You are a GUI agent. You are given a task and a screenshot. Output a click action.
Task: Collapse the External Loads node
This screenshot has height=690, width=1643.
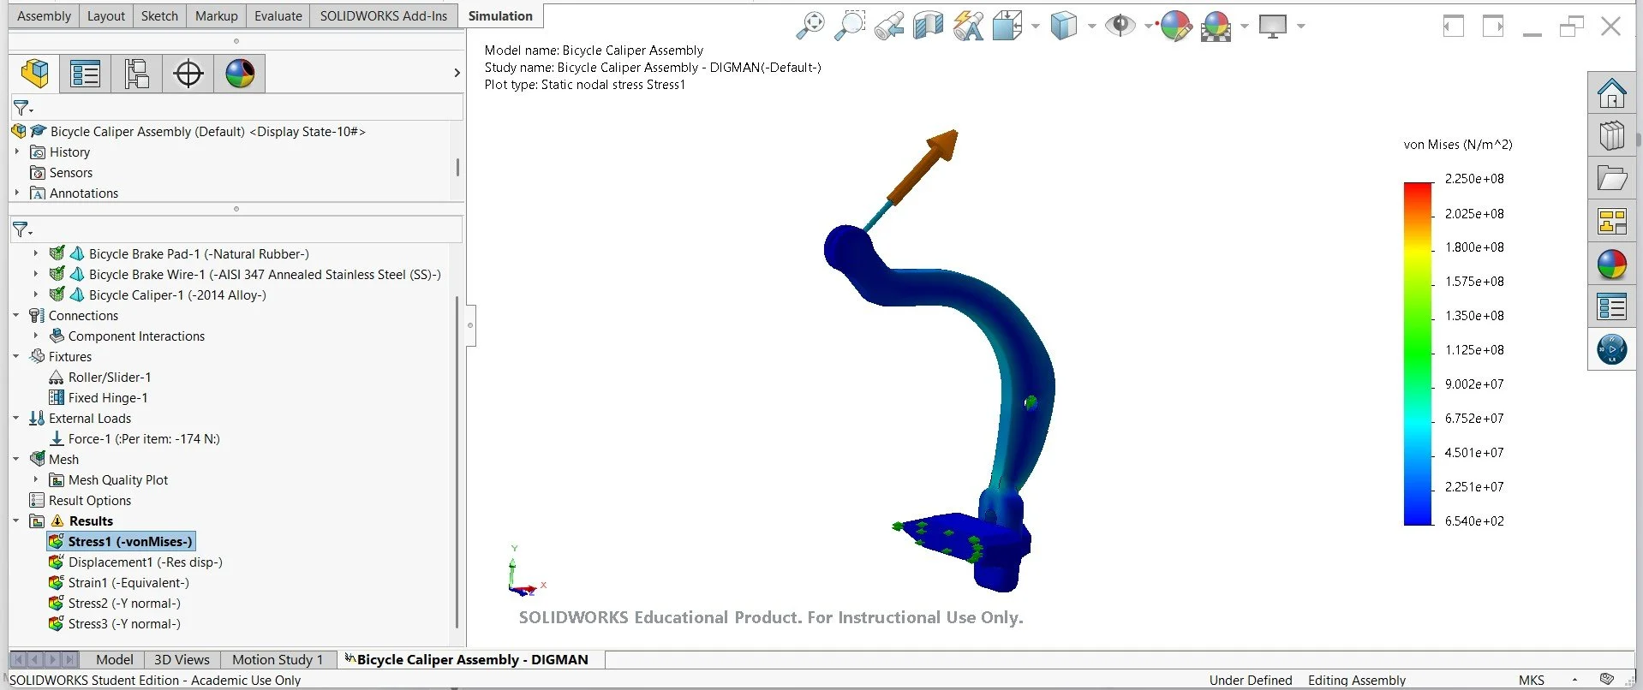coord(16,418)
